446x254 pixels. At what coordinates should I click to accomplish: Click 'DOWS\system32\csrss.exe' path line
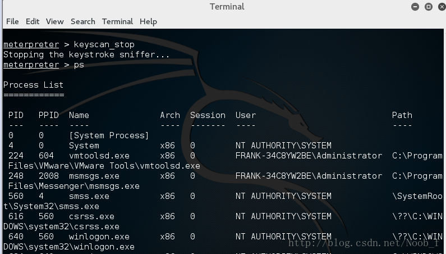(61, 226)
